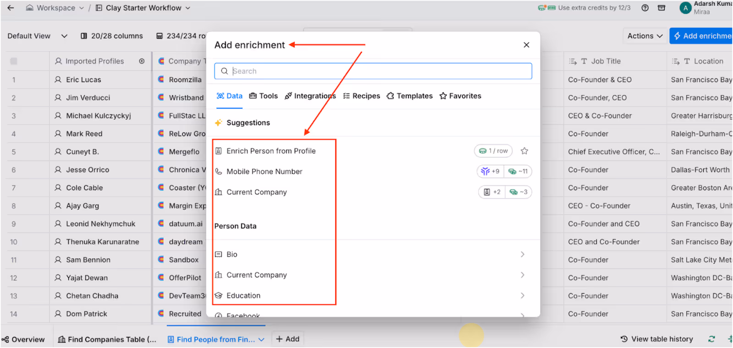Click the Mergeflo company cell
733x348 pixels.
[x=180, y=152]
